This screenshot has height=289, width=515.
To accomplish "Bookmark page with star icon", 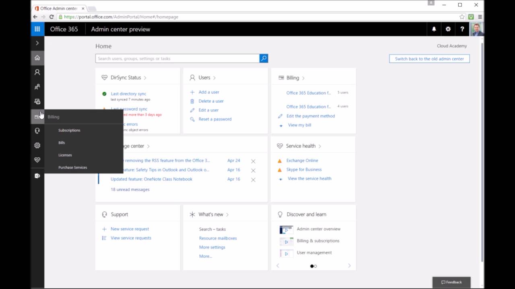I will tap(462, 17).
